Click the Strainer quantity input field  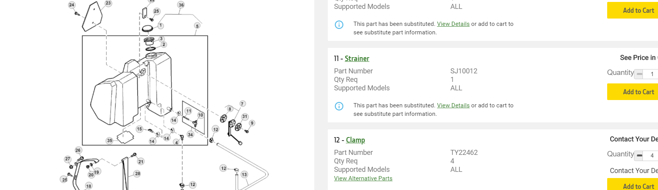pos(651,74)
